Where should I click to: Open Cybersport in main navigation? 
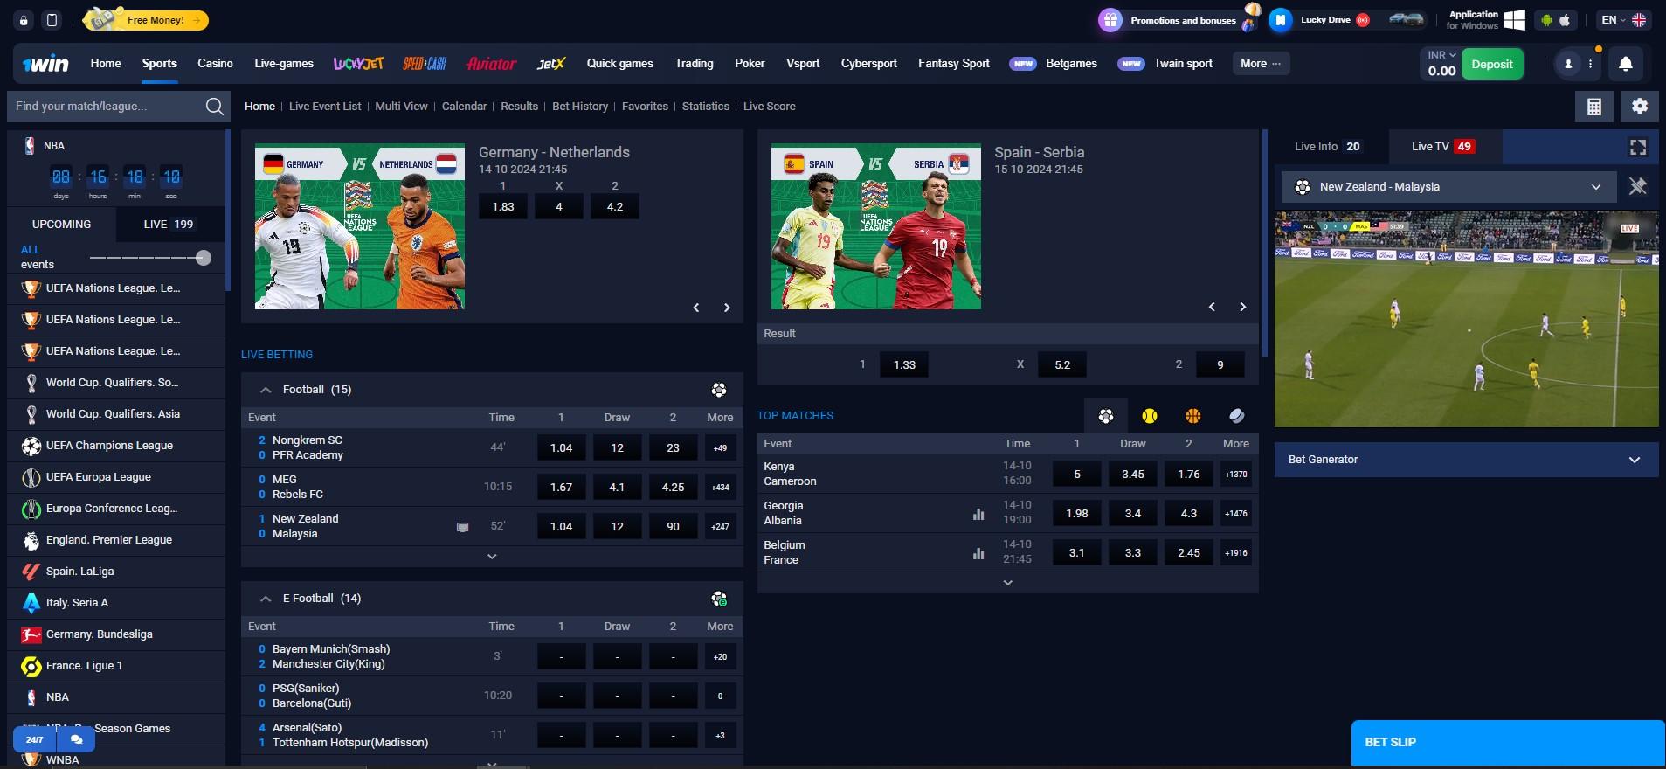pyautogui.click(x=868, y=64)
